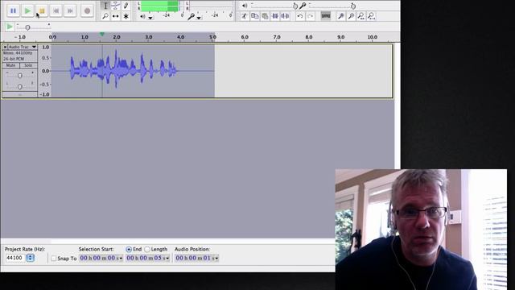Screen dimensions: 515x290
Task: Adjust the track gain slider
Action: coord(19,76)
